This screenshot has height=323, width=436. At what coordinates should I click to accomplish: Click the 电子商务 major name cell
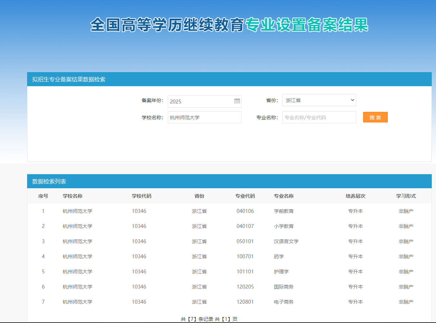(x=284, y=302)
